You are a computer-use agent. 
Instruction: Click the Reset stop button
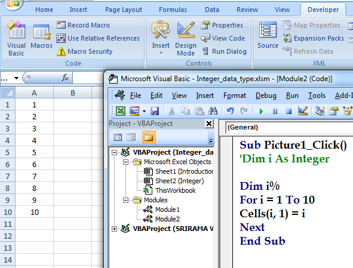[x=288, y=111]
